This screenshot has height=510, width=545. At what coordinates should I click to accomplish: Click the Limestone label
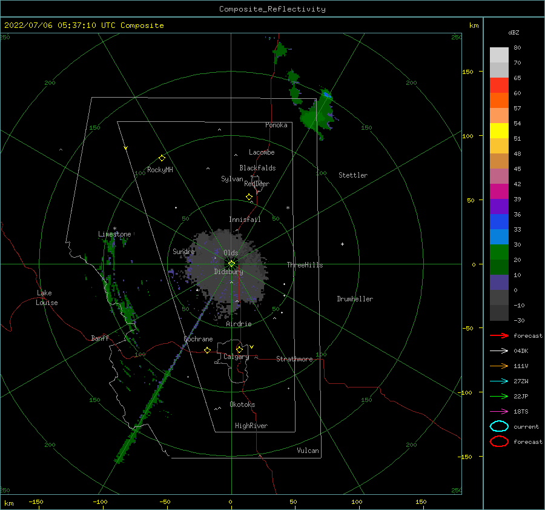(114, 234)
